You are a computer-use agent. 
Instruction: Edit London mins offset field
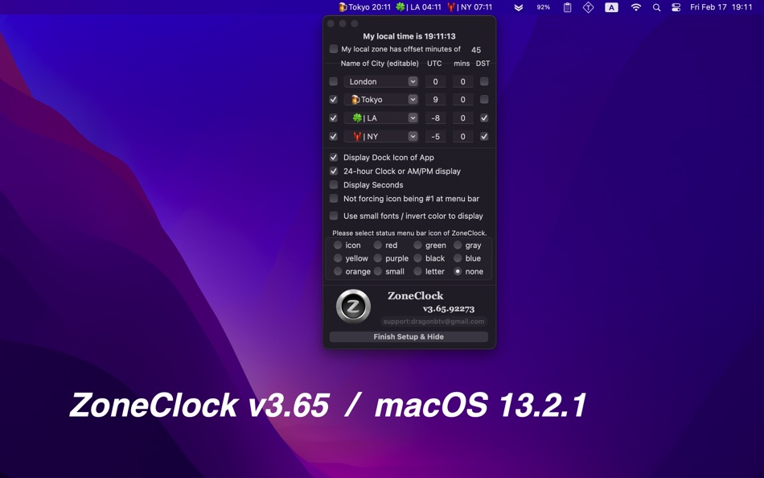[463, 81]
